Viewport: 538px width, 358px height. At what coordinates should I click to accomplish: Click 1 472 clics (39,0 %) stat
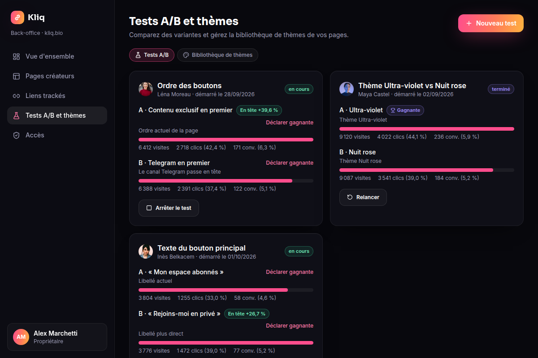[201, 351]
